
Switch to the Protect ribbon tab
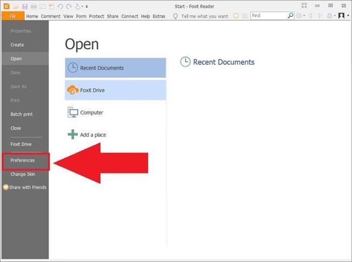(x=96, y=16)
